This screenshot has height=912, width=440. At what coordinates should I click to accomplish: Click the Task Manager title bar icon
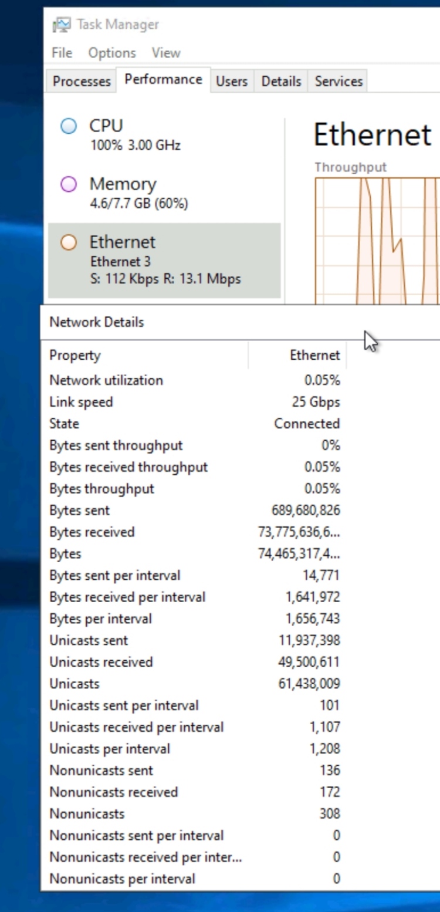pyautogui.click(x=61, y=25)
